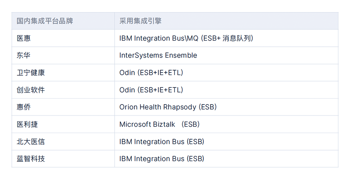The width and height of the screenshot is (352, 179).
Task: Click the (ESB) text beside Microsoft Biztalk
Action: pyautogui.click(x=190, y=124)
